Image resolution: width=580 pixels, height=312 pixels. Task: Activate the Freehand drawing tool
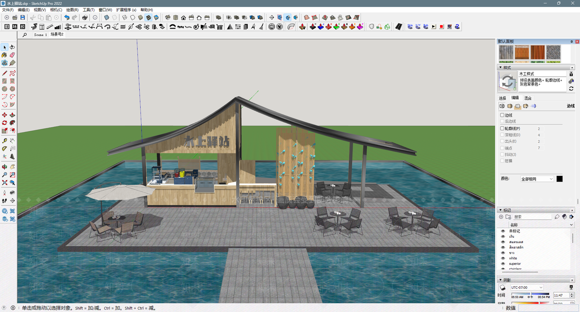coord(12,73)
